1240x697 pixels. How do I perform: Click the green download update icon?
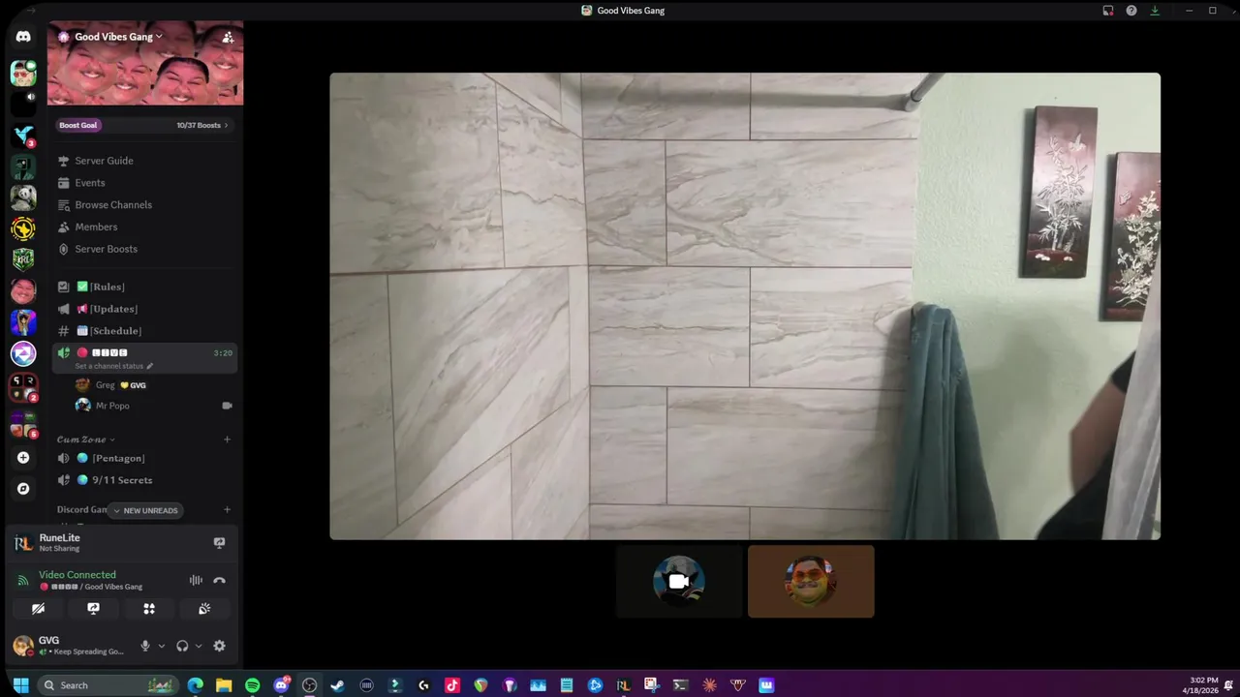(1155, 11)
